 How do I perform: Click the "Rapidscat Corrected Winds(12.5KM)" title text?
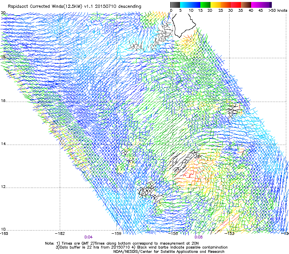pyautogui.click(x=45, y=7)
